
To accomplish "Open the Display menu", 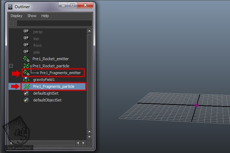I will 16,16.
